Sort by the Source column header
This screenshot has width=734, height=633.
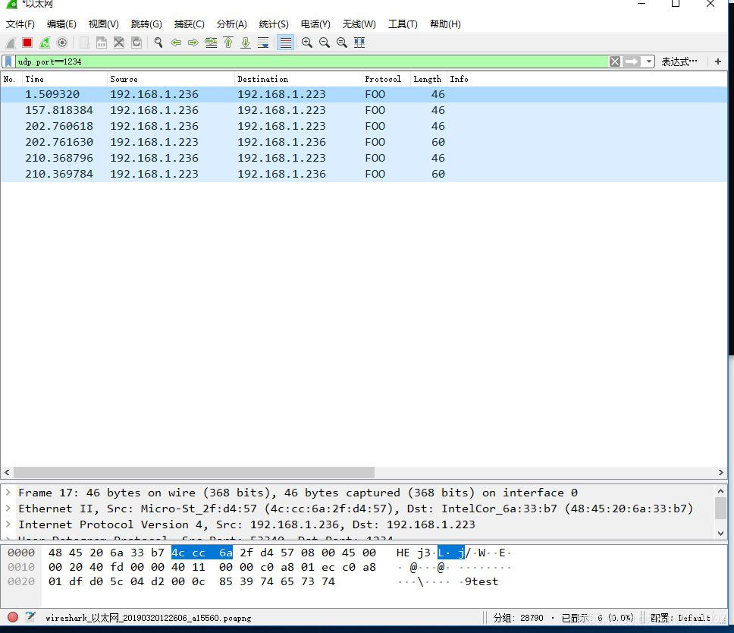point(171,79)
